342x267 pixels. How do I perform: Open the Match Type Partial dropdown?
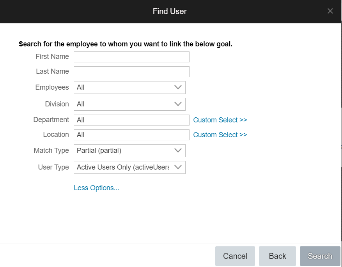tap(129, 150)
